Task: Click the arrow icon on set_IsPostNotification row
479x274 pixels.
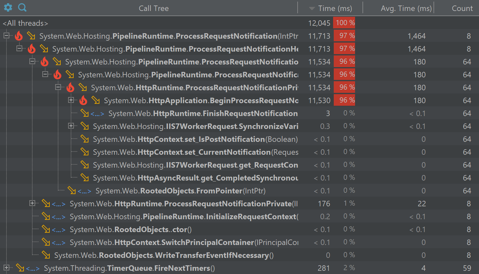Action: point(84,139)
